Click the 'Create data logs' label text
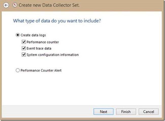The width and height of the screenshot is (165, 121). click(x=33, y=35)
